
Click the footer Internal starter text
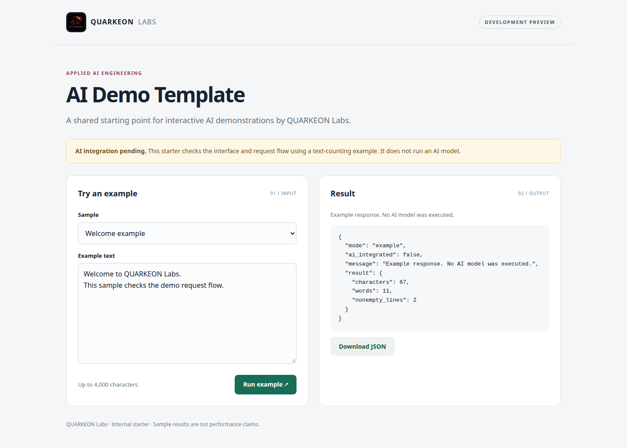130,424
